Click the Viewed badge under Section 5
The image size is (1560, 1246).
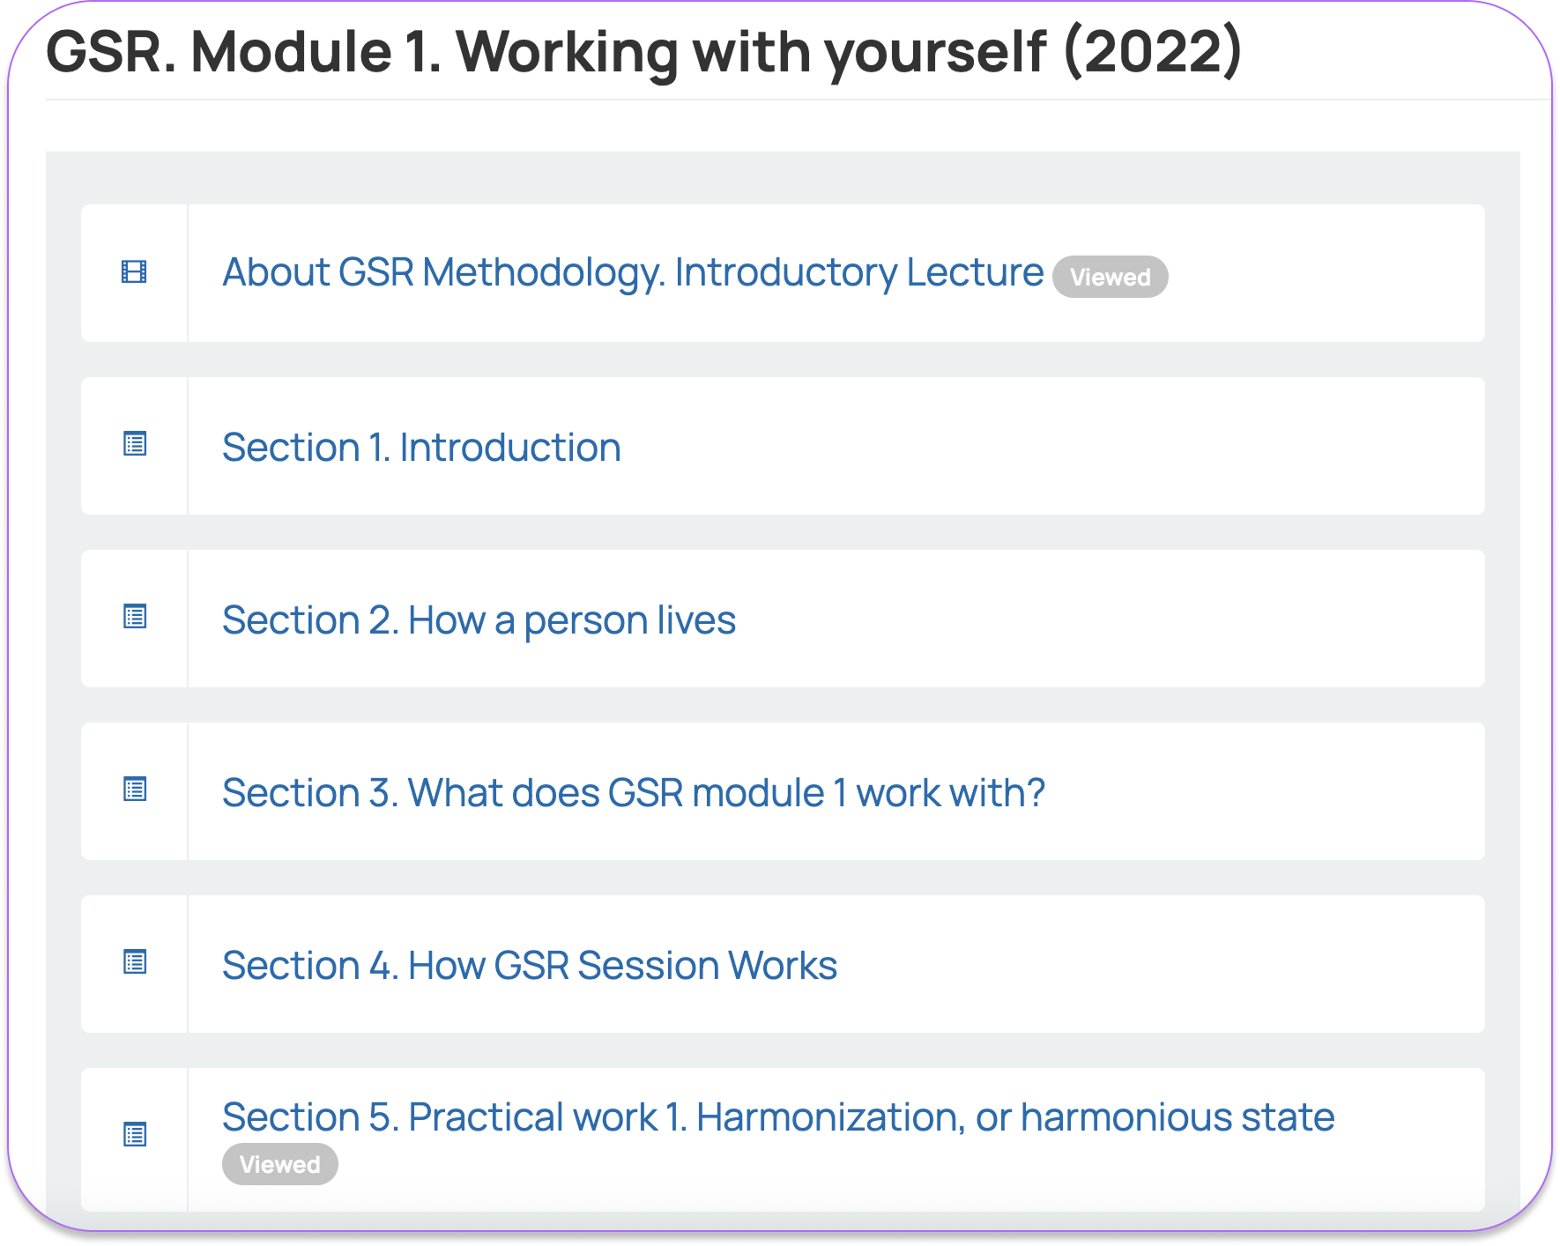click(x=279, y=1165)
